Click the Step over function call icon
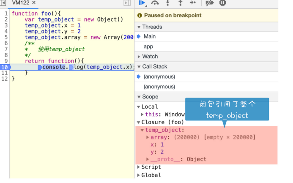The height and width of the screenshot is (183, 293). point(155,3)
